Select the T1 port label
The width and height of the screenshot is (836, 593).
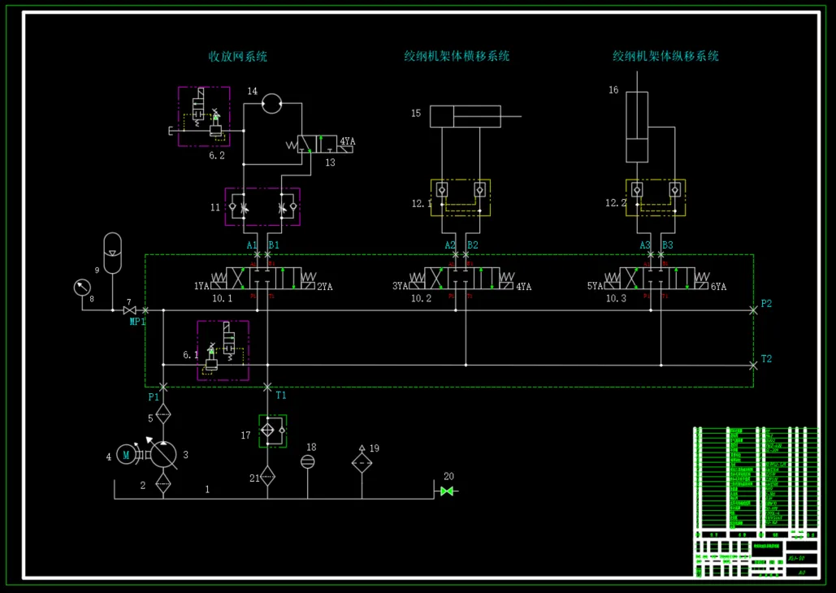pos(281,395)
